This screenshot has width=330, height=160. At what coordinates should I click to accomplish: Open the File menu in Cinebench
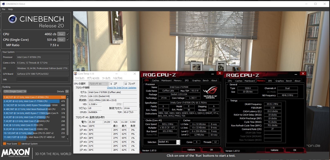point(3,9)
